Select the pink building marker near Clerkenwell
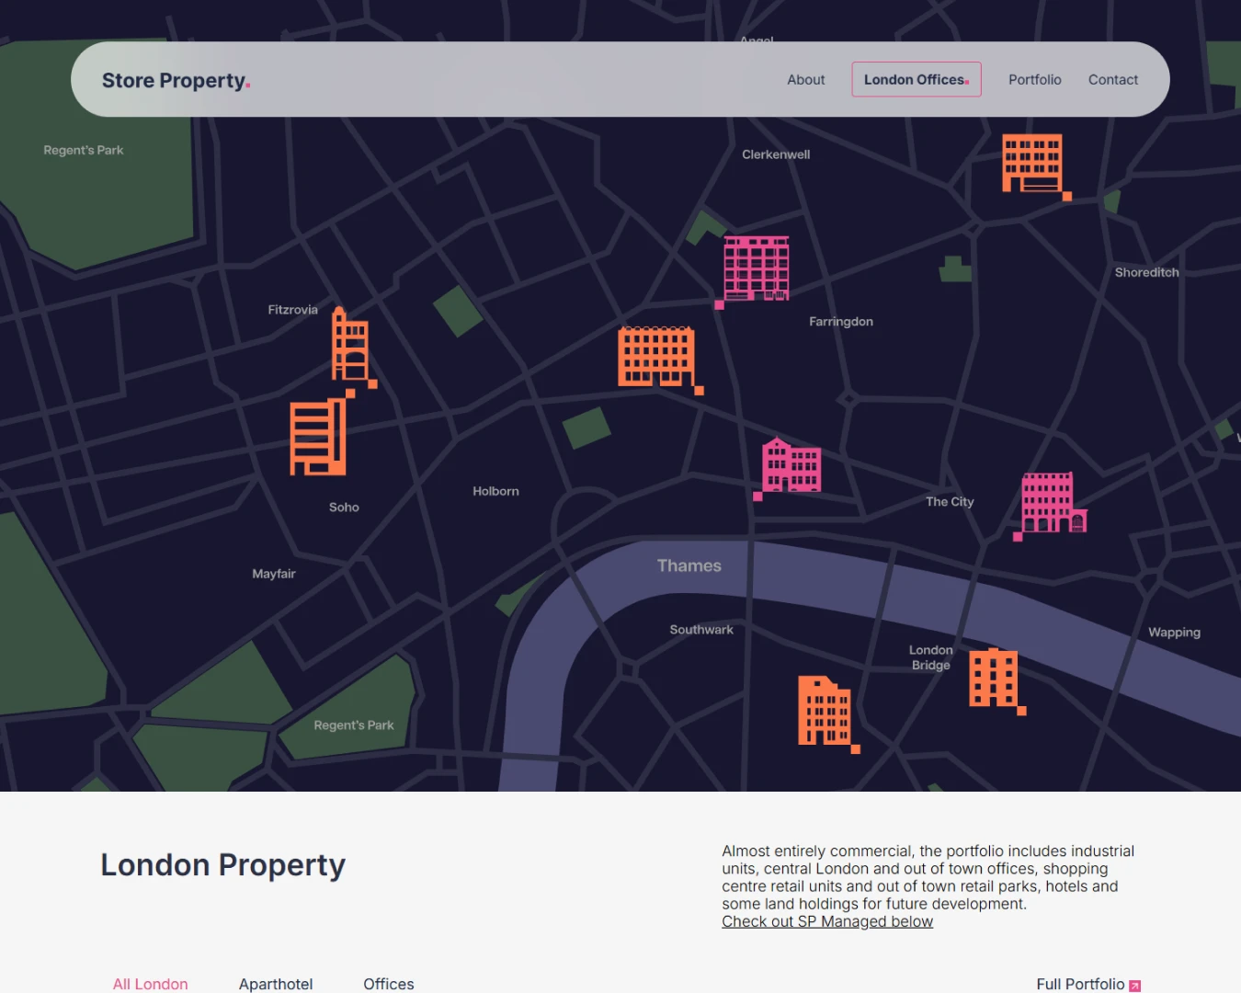The image size is (1241, 993). [x=756, y=268]
